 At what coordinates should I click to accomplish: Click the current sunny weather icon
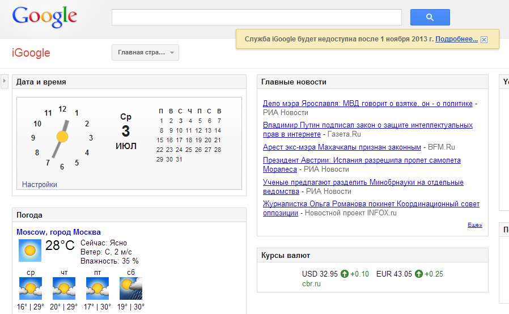[x=30, y=251]
